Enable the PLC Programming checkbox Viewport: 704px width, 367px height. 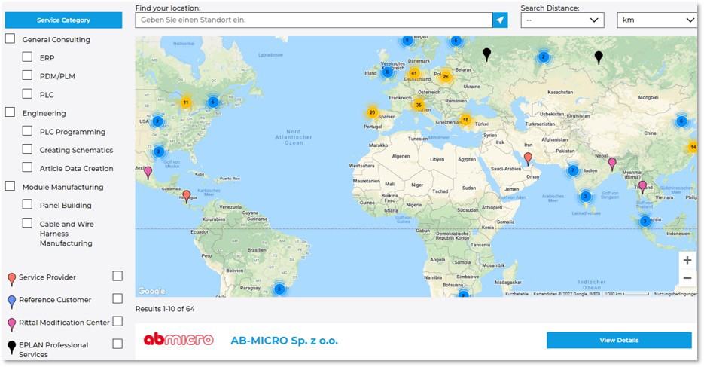[x=27, y=131]
